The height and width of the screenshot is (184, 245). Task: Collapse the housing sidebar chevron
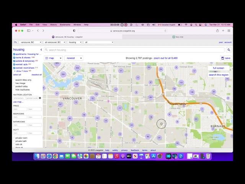pos(41,49)
